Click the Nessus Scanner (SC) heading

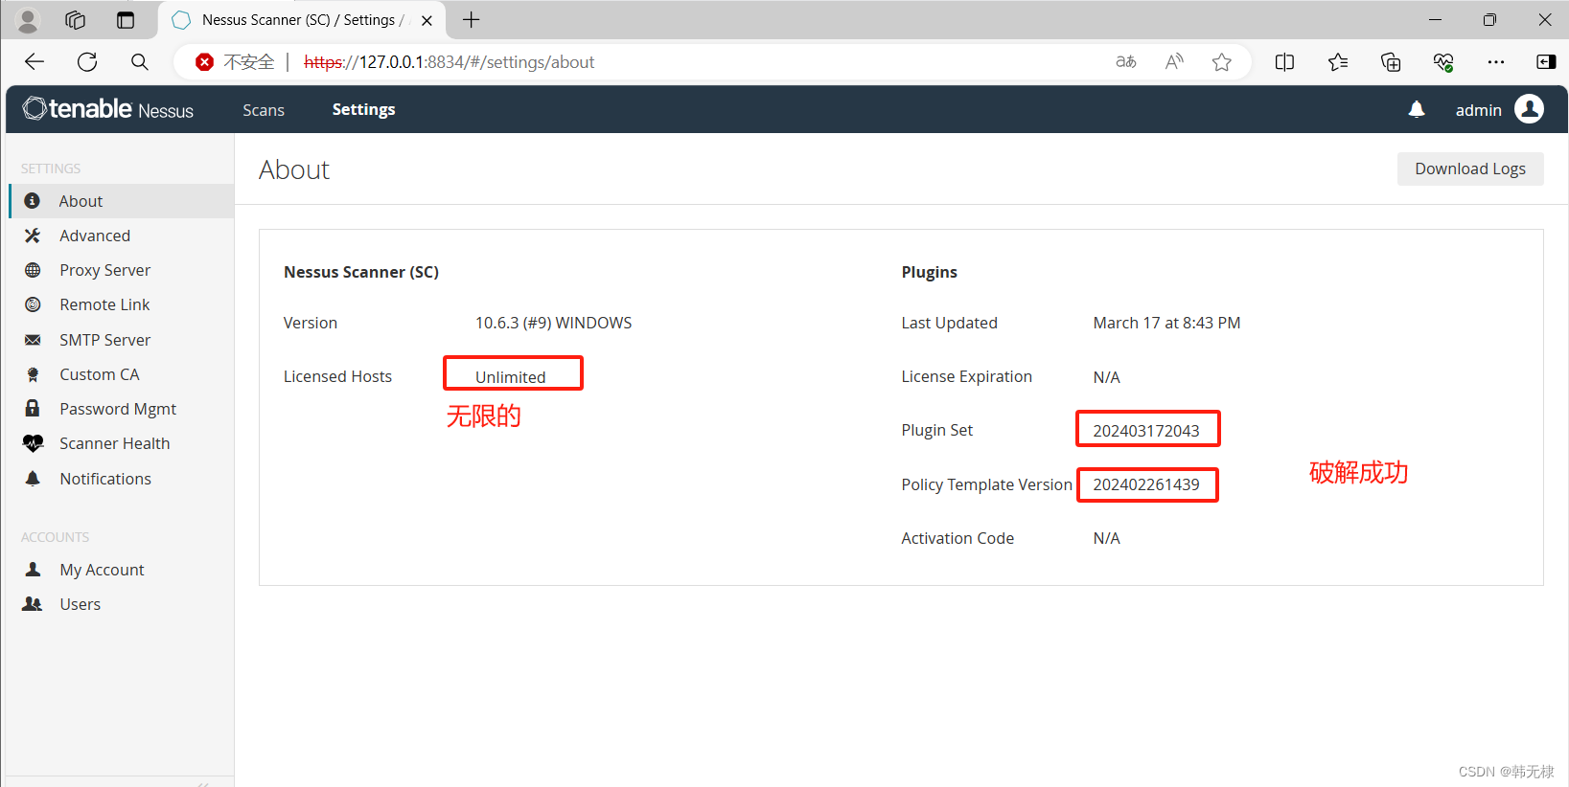361,272
